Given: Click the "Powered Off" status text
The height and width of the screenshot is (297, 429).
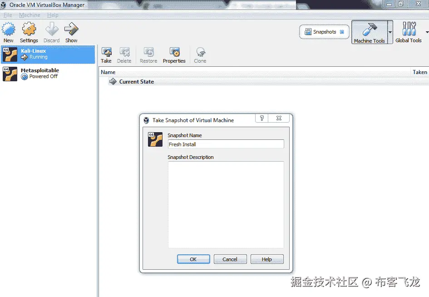Looking at the screenshot, I should (44, 76).
